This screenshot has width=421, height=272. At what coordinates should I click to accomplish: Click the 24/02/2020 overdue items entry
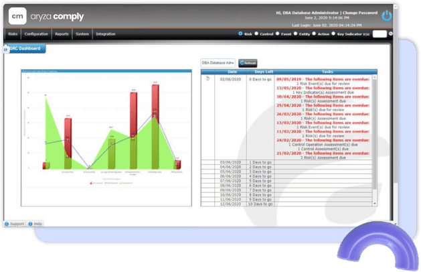(323, 140)
